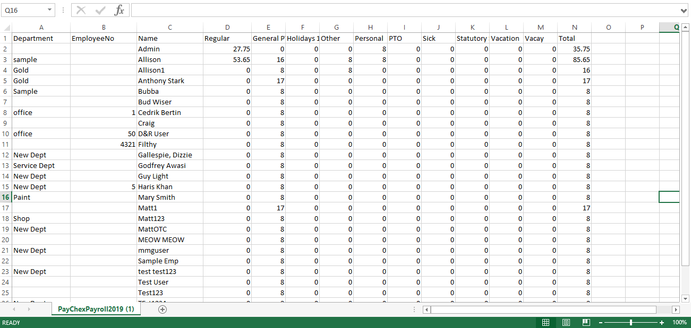Click the zoom out minus button

click(x=601, y=323)
